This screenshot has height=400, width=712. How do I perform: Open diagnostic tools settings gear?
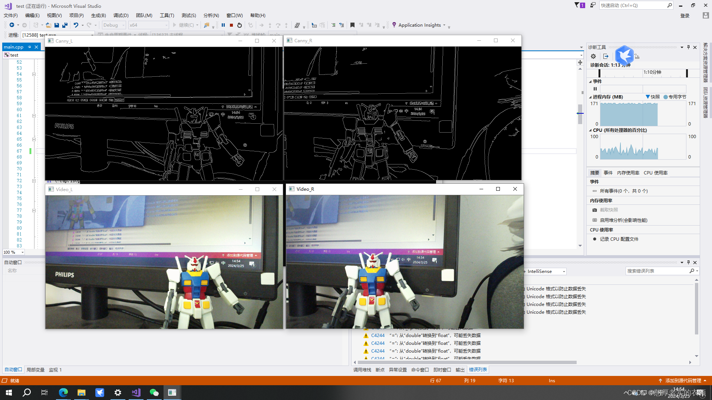[593, 56]
